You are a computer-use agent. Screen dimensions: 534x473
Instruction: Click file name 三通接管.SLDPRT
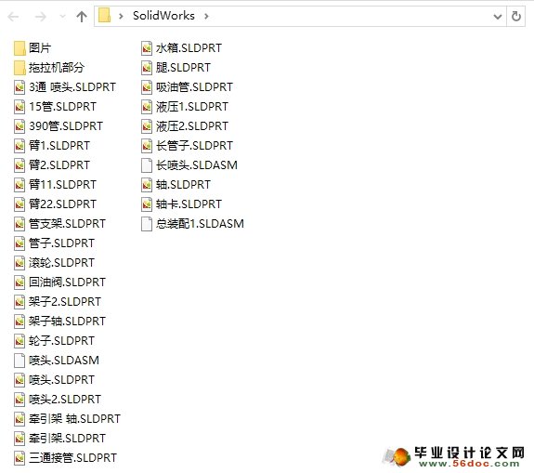[x=72, y=457]
